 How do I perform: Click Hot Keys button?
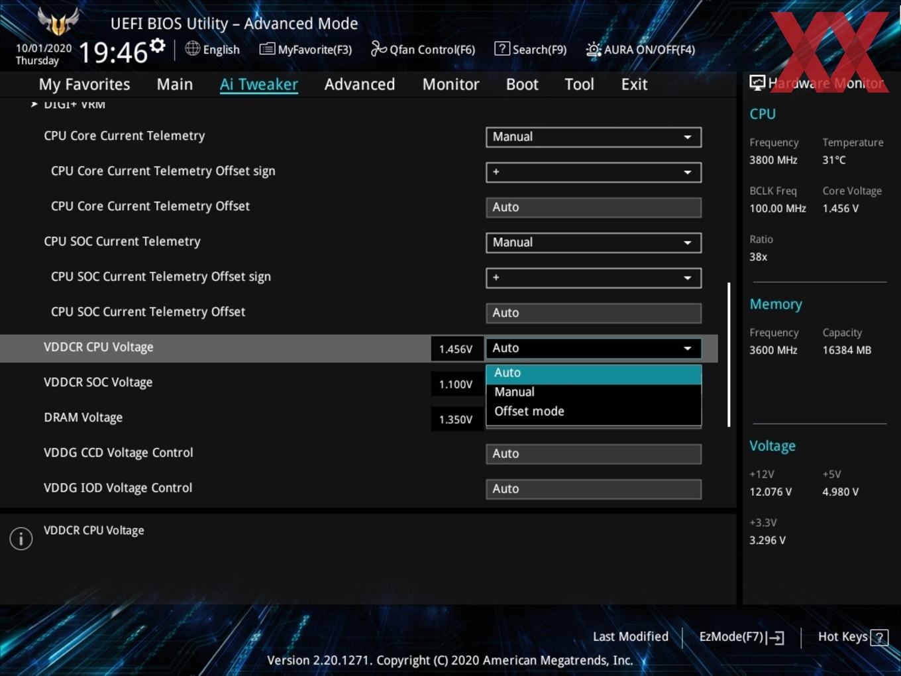(x=853, y=637)
